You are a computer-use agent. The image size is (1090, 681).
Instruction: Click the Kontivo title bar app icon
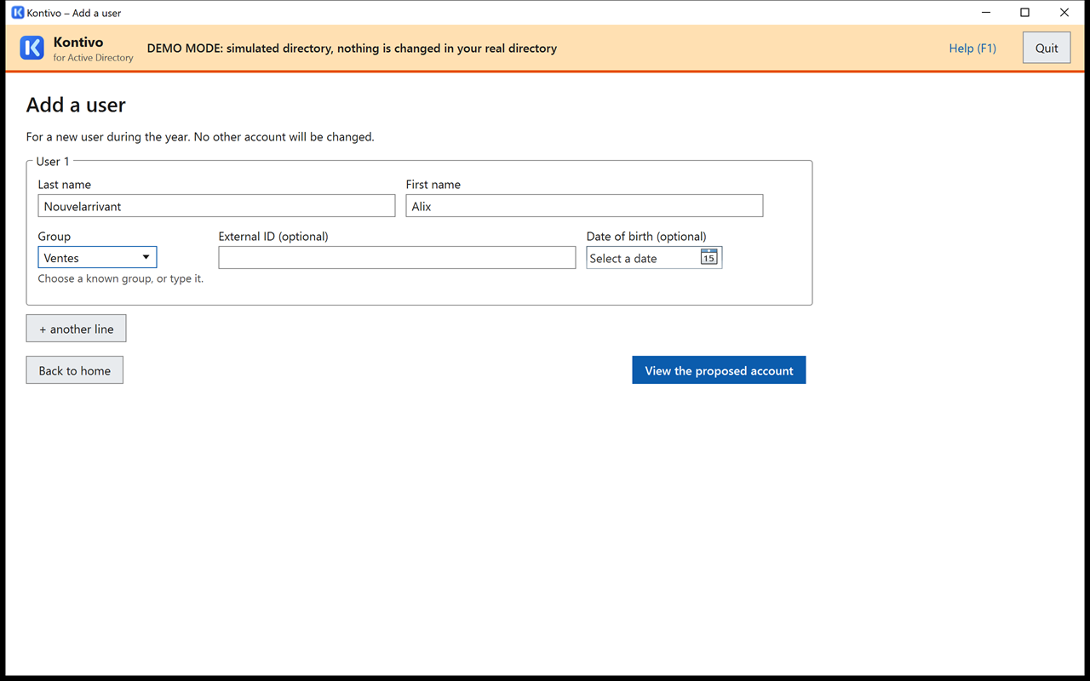click(x=17, y=13)
